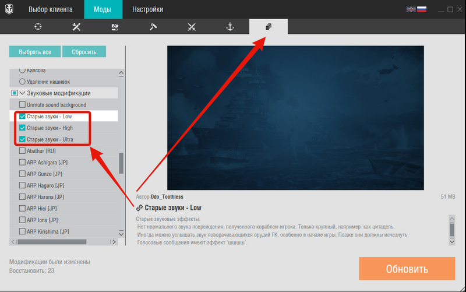The height and width of the screenshot is (292, 466).
Task: Open the hammer mods category tab
Action: [153, 27]
